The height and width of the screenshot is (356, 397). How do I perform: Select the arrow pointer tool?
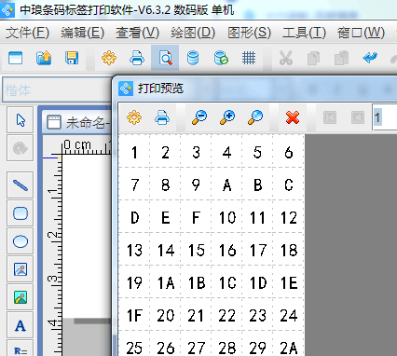[x=21, y=120]
